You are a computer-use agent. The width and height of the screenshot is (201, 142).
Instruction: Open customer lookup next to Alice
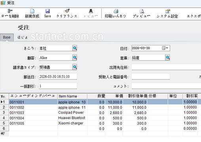[75, 57]
